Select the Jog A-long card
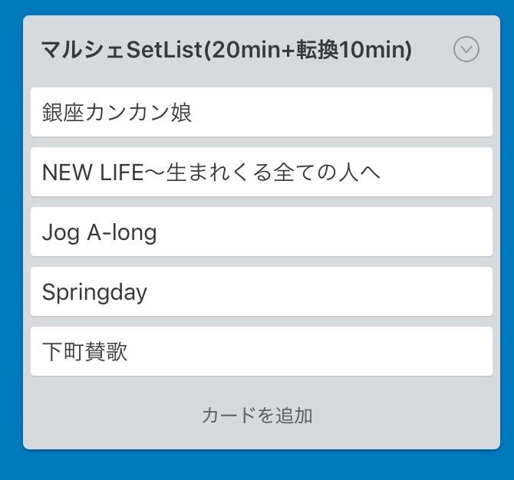 [x=262, y=232]
